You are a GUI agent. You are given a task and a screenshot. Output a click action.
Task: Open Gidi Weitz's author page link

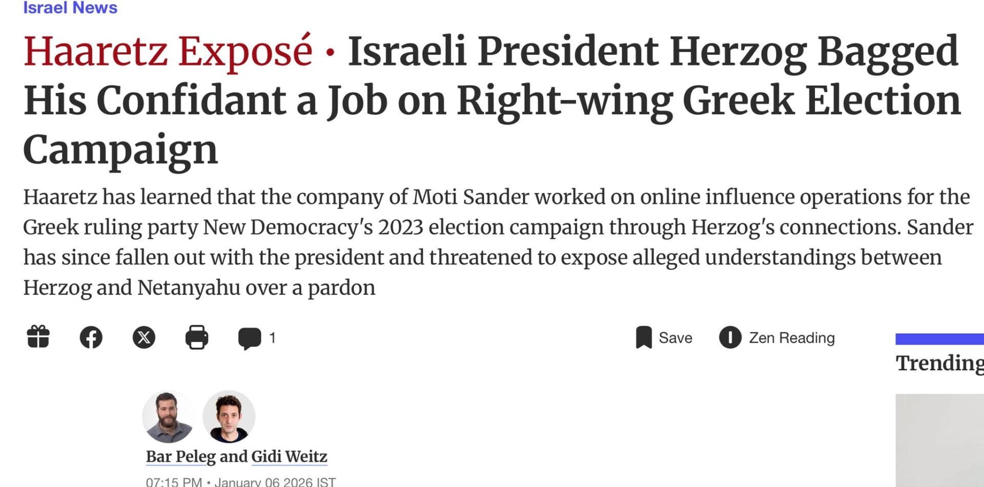(289, 456)
